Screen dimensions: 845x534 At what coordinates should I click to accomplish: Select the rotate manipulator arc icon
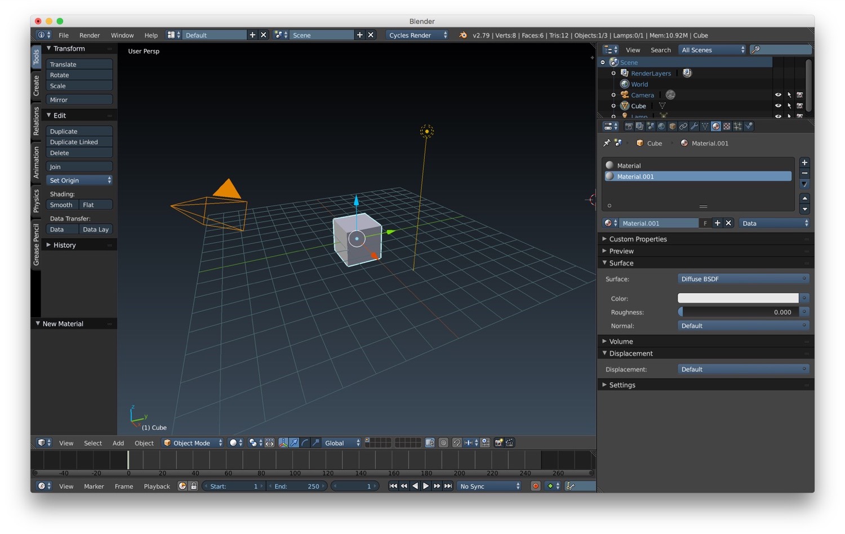tap(305, 443)
